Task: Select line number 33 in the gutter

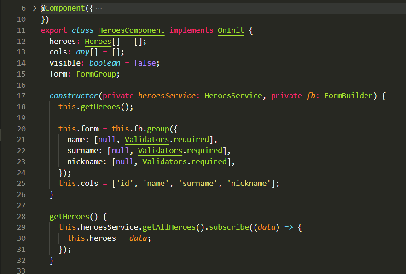Action: (21, 271)
